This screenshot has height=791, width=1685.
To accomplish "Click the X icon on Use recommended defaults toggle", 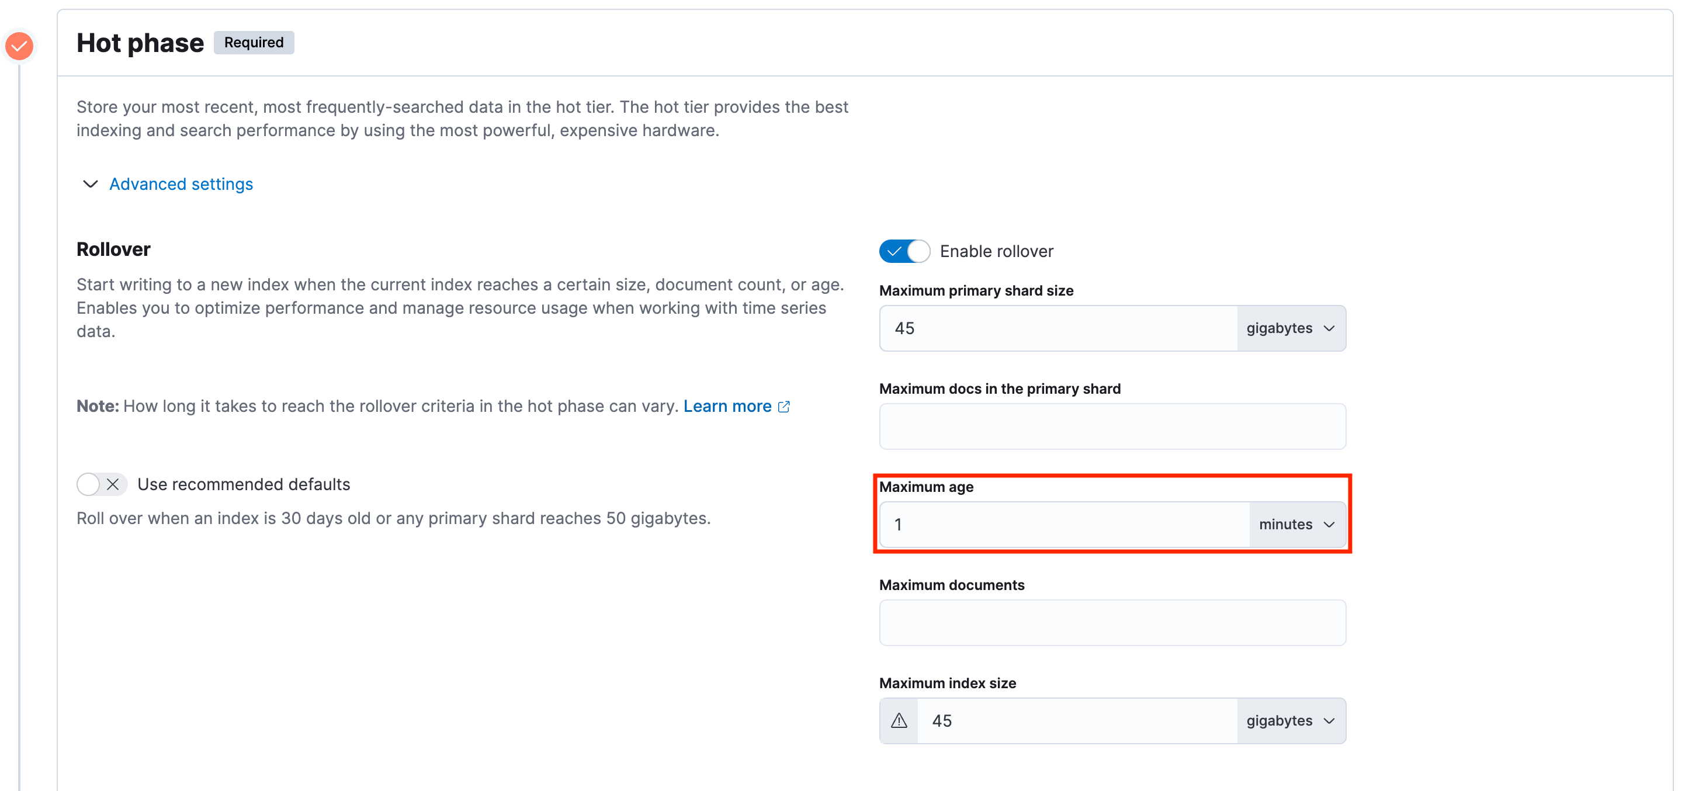I will (x=113, y=484).
